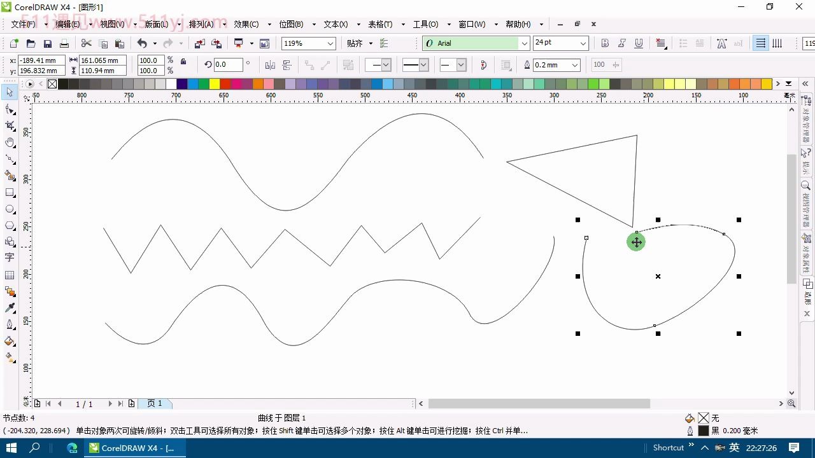Viewport: 815px width, 458px height.
Task: Switch text to horizontal direction
Action: pyautogui.click(x=760, y=43)
